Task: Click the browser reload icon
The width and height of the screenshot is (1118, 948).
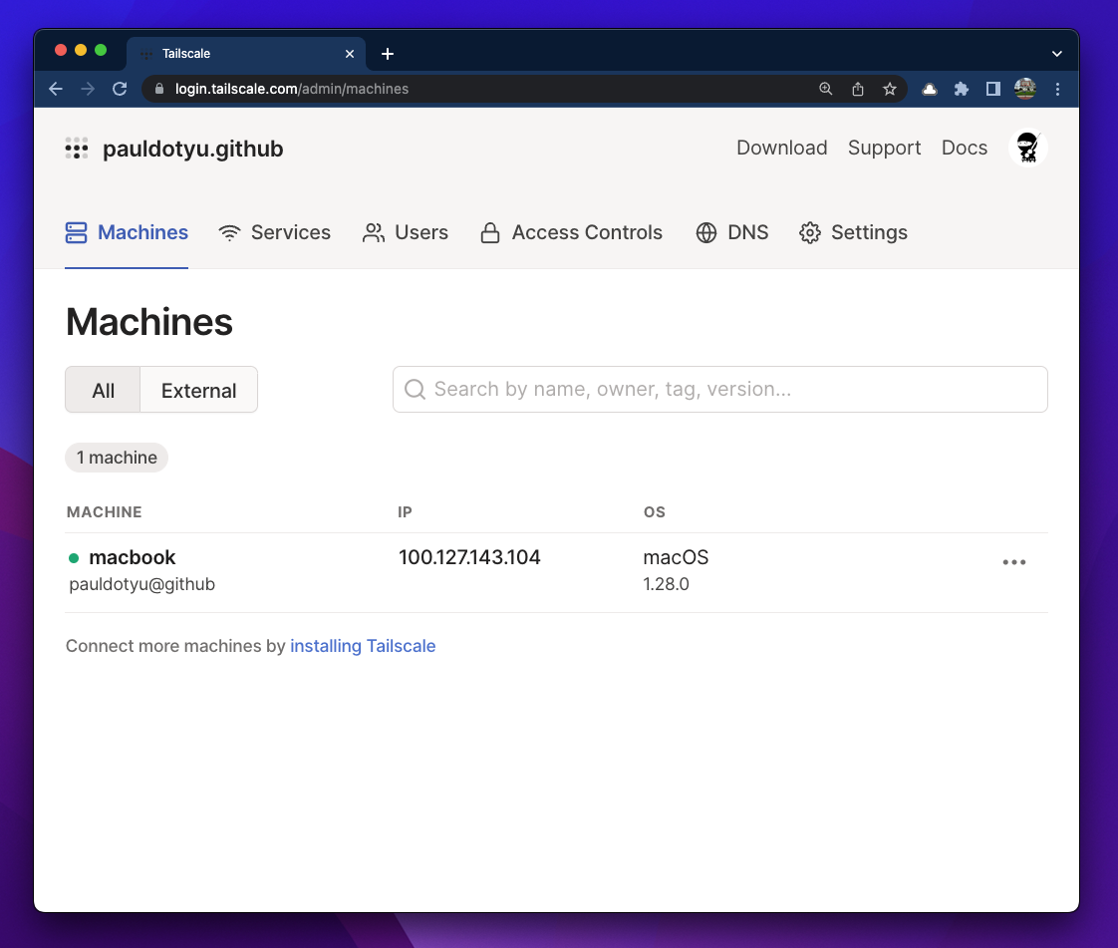Action: tap(120, 89)
